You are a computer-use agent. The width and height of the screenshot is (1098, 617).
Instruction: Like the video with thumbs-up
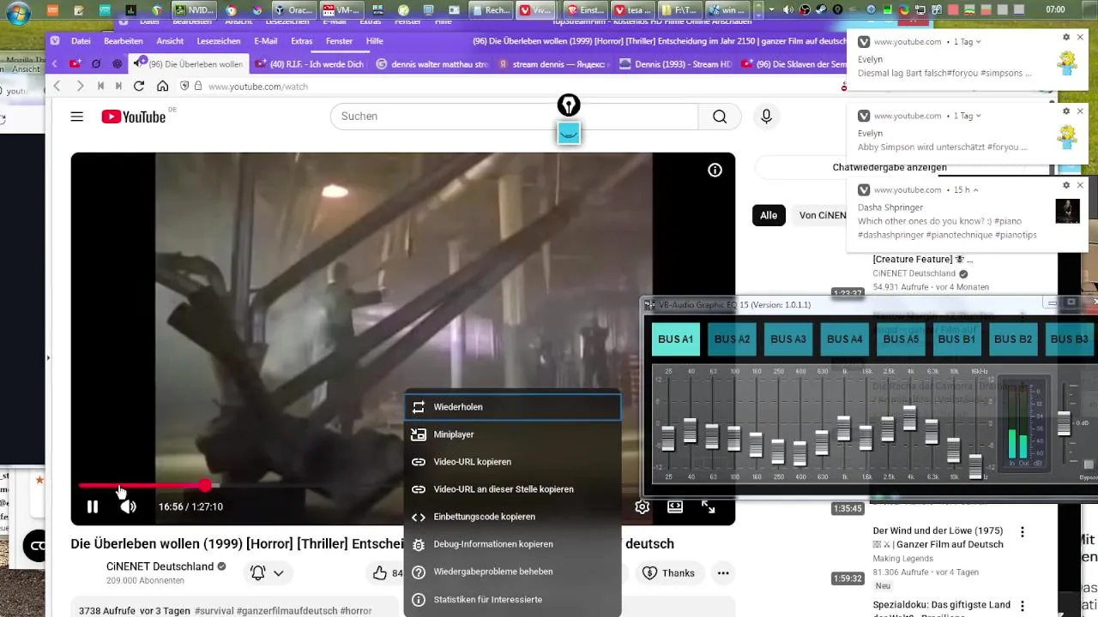(379, 572)
